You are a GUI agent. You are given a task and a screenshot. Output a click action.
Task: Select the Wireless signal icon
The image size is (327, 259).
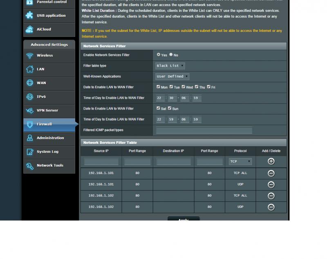coord(29,56)
